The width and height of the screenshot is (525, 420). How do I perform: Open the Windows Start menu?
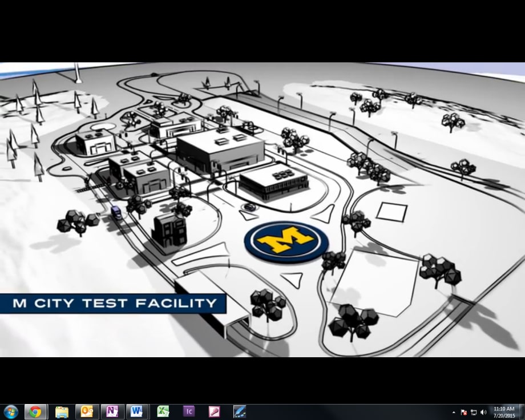(x=11, y=411)
